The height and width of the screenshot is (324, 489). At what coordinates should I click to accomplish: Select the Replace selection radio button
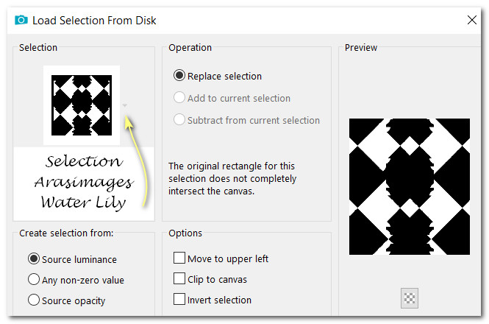[179, 76]
